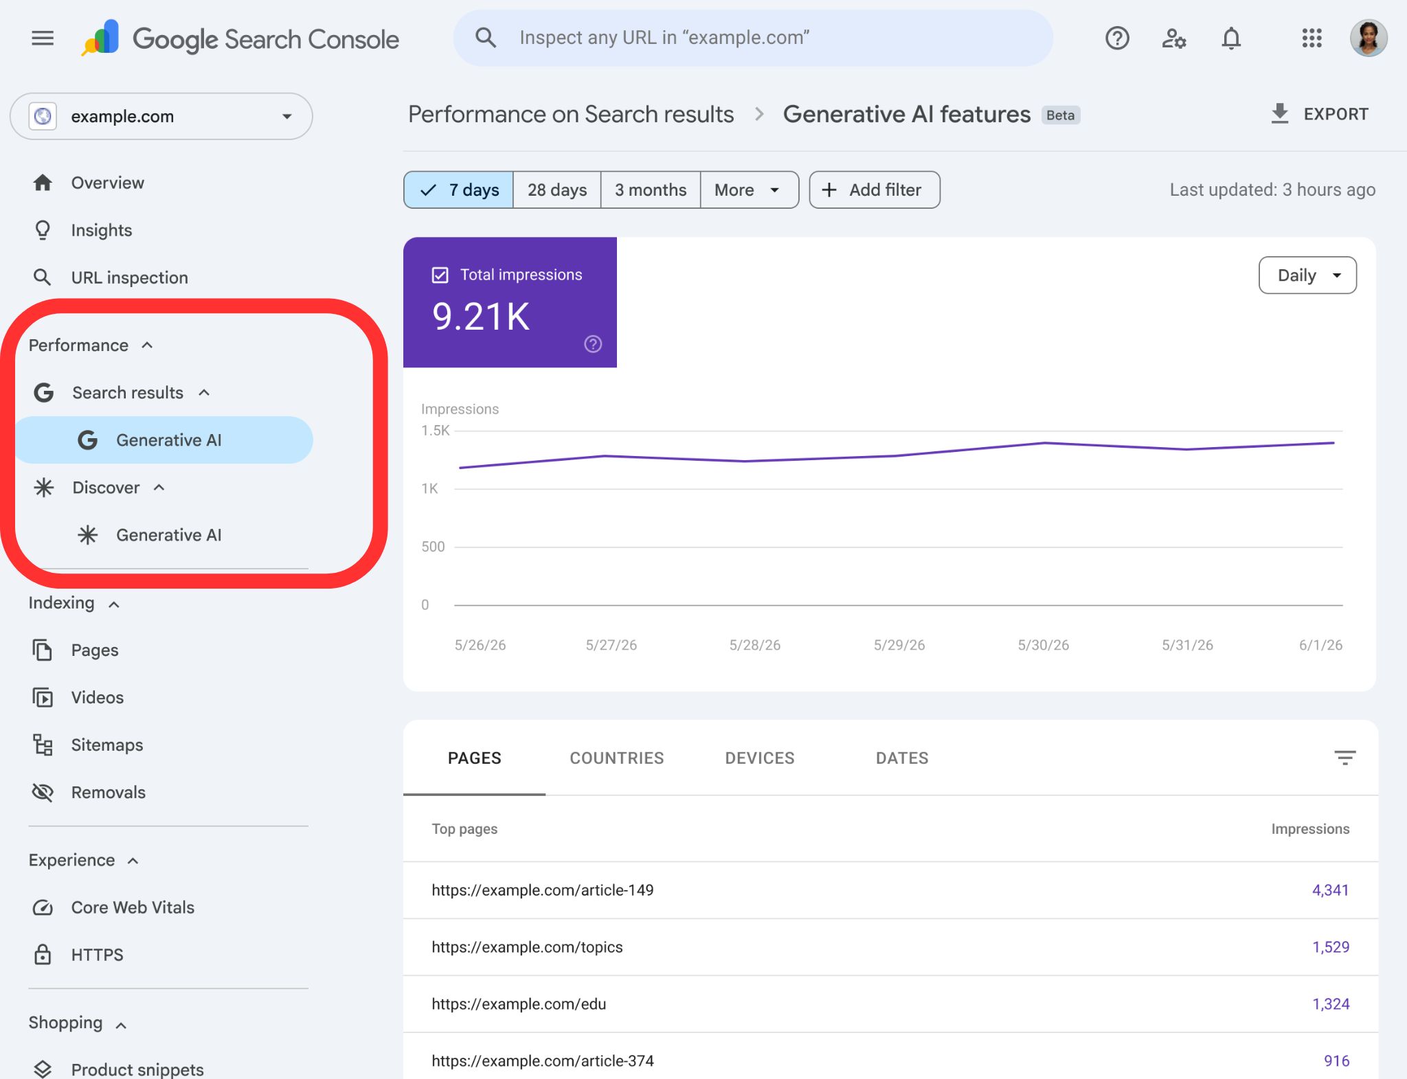Open user settings and permissions icon
This screenshot has height=1079, width=1407.
point(1174,38)
